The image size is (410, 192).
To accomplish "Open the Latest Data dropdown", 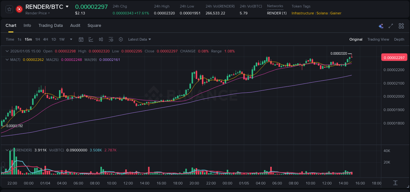I will point(139,39).
